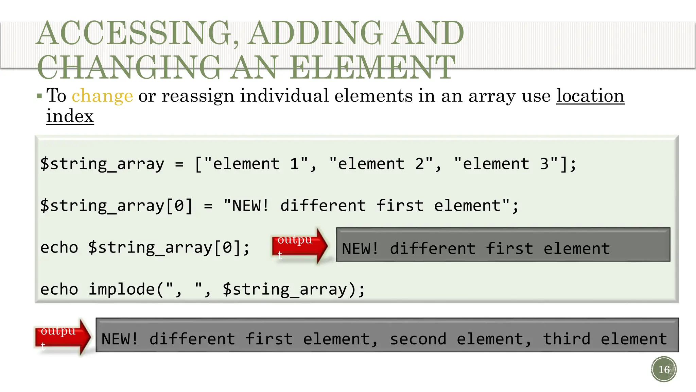Image resolution: width=696 pixels, height=392 pixels.
Task: Click the code 'echo implode(", ", $string_array);'
Action: (203, 289)
